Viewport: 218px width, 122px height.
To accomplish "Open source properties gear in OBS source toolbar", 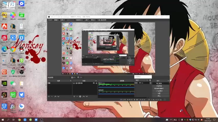I will coord(73,78).
